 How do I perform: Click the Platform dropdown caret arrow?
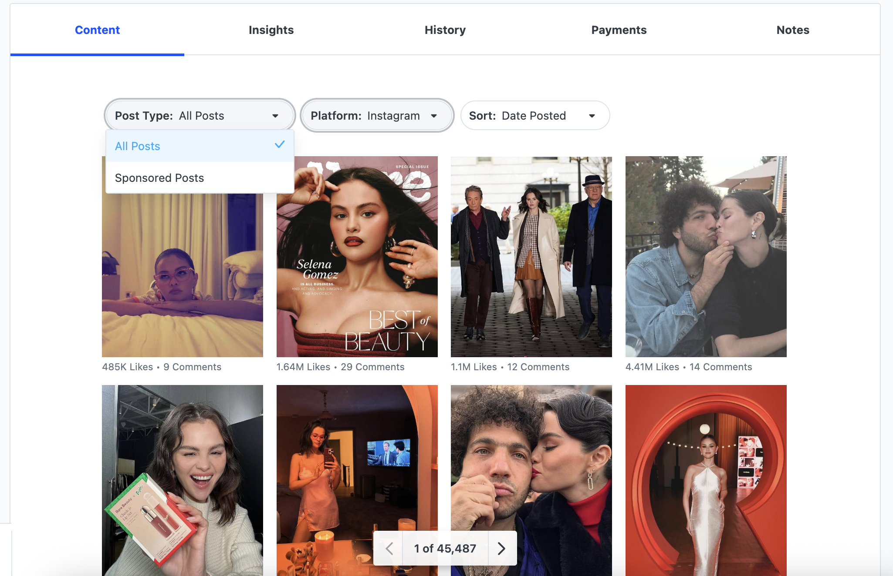pyautogui.click(x=434, y=116)
